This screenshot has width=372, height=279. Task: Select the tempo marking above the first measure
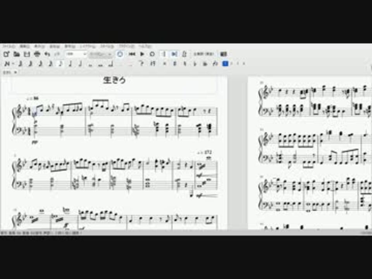point(33,98)
